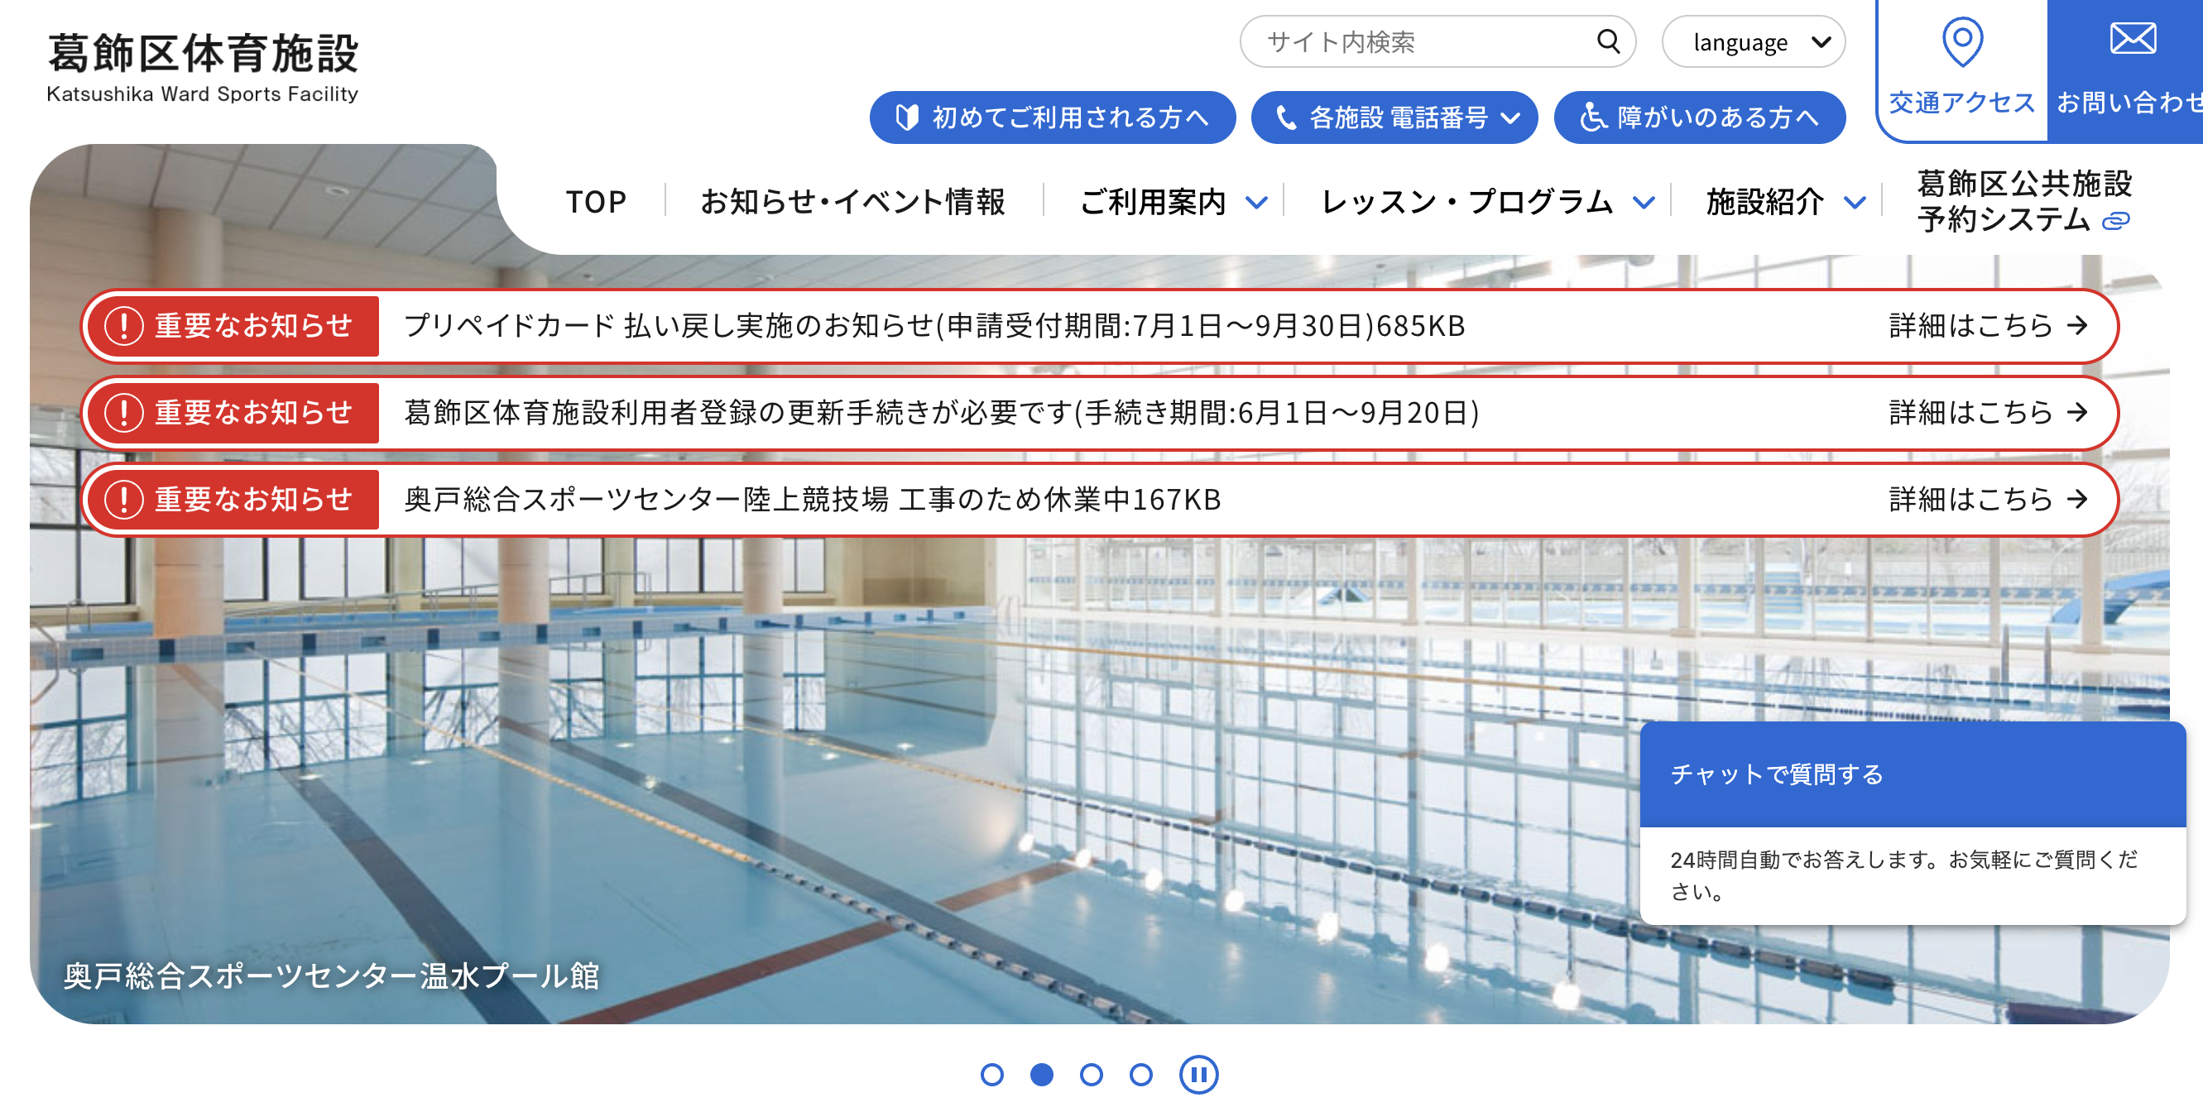The image size is (2203, 1107).
Task: Click the 交通アクセス map pin icon
Action: [1962, 41]
